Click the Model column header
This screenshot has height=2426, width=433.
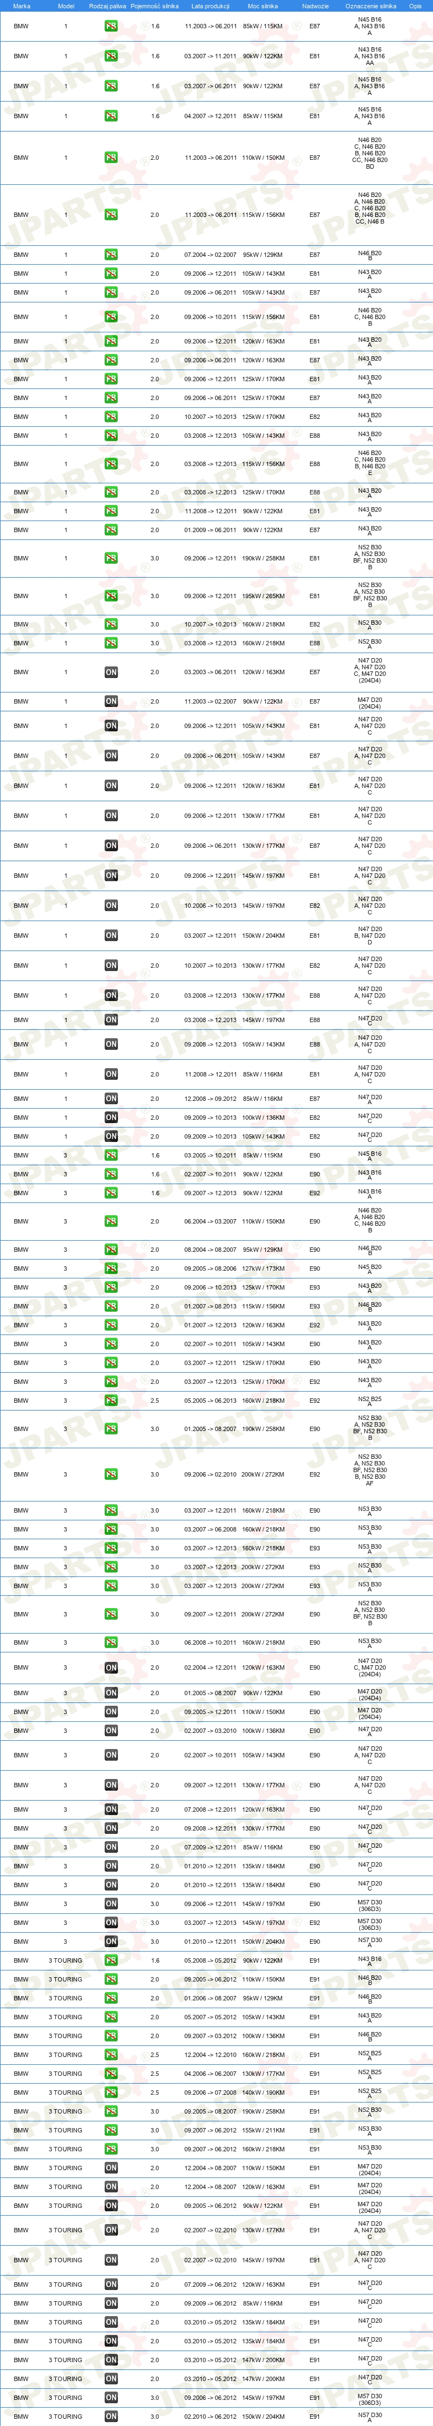click(x=66, y=6)
